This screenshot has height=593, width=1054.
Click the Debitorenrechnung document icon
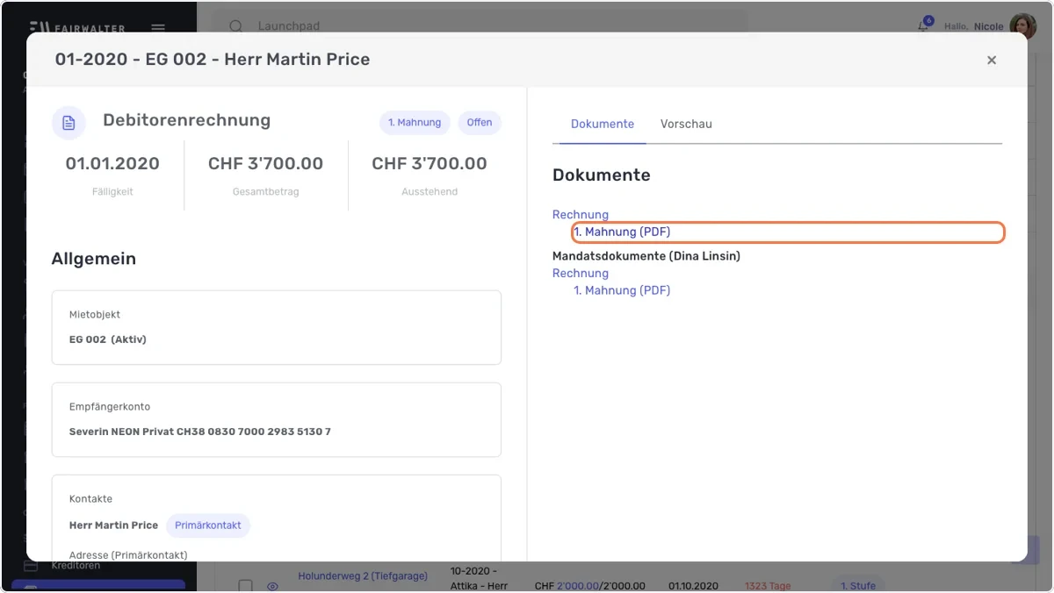coord(69,123)
